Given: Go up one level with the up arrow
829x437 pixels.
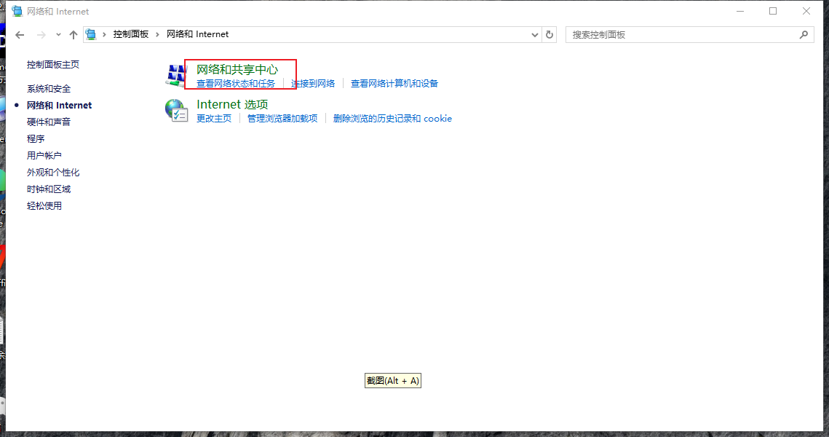Looking at the screenshot, I should [74, 35].
